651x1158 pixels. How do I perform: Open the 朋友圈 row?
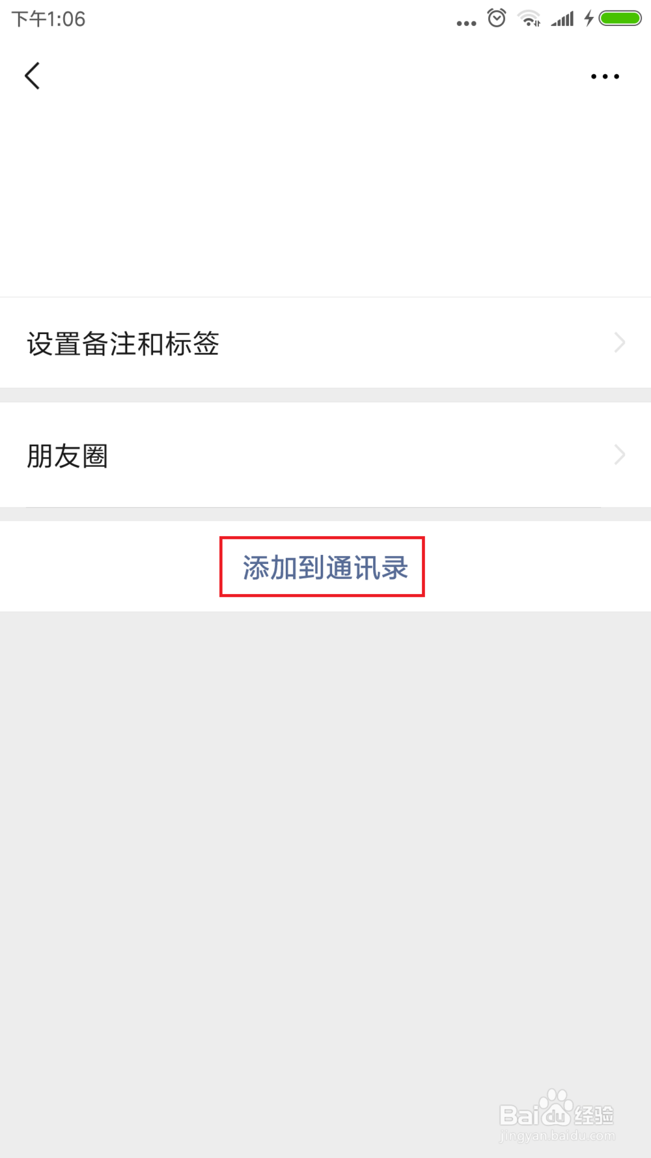pyautogui.click(x=325, y=455)
